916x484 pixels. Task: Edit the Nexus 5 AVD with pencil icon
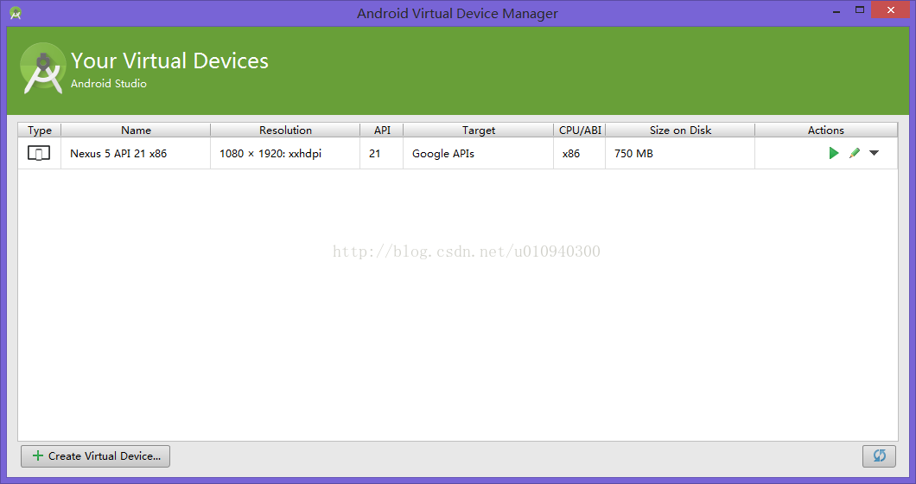tap(854, 153)
